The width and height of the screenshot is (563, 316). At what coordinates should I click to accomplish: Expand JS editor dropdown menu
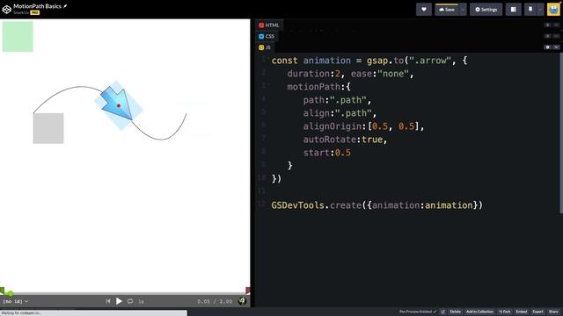556,47
